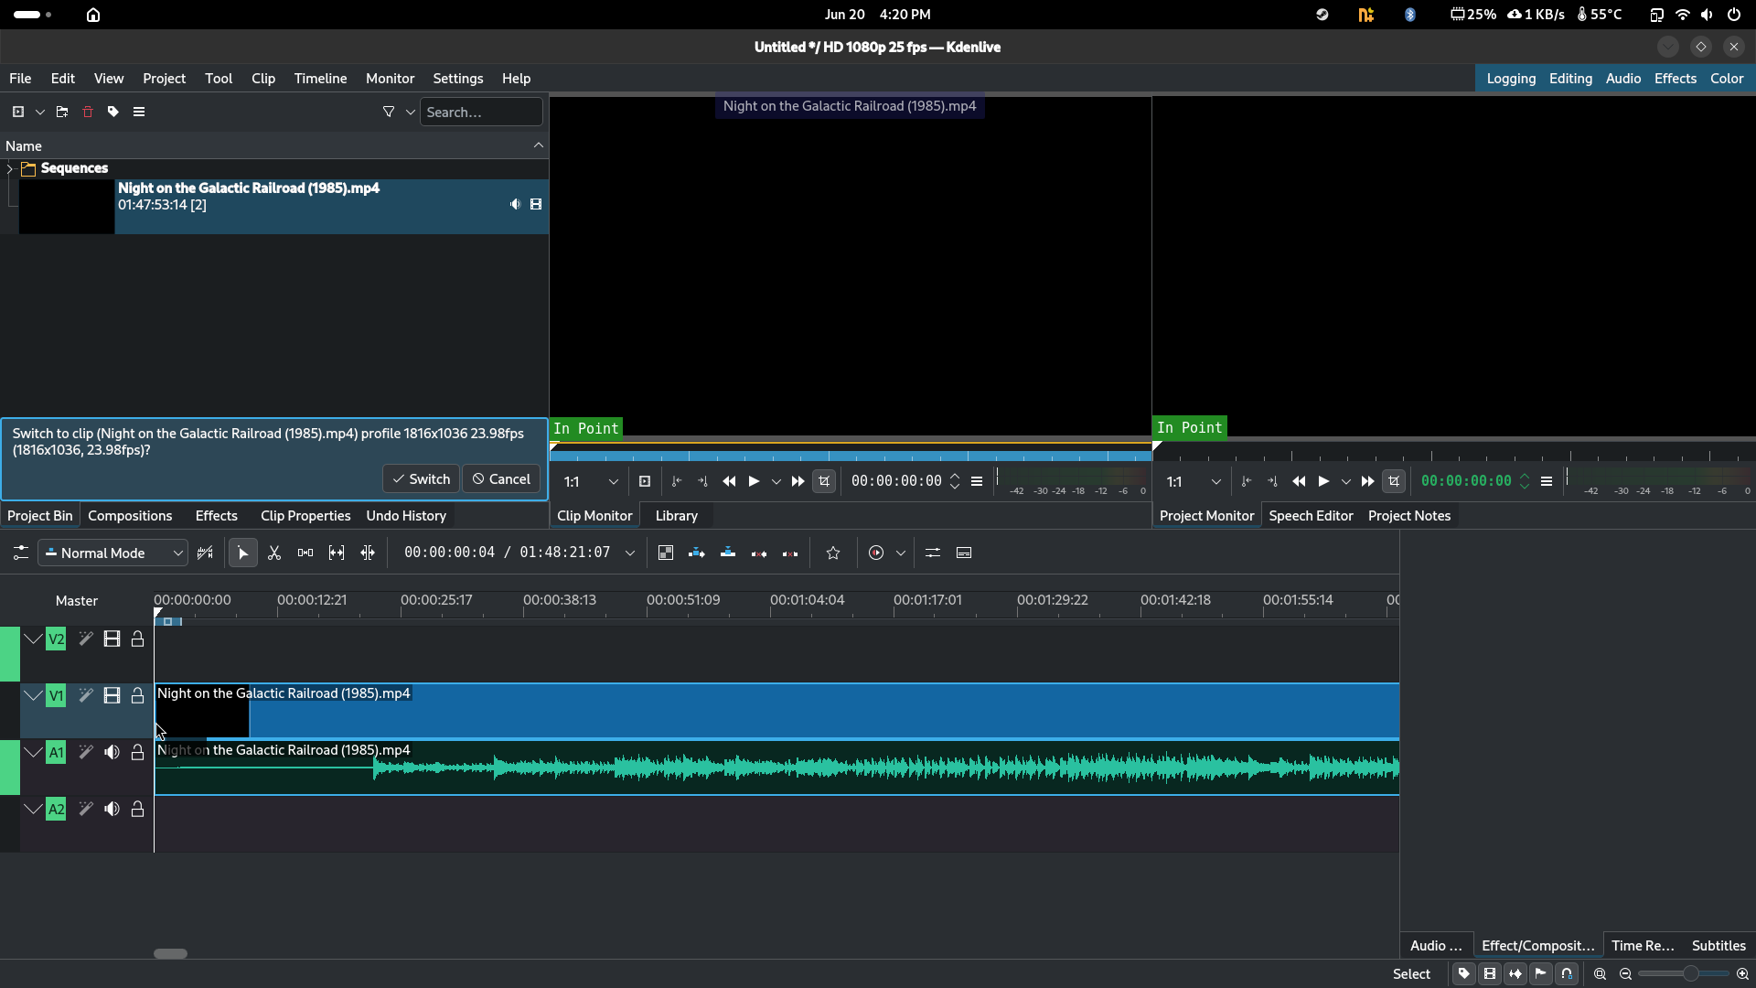Collapse the V2 track chevron
Viewport: 1756px width, 988px height.
click(34, 639)
